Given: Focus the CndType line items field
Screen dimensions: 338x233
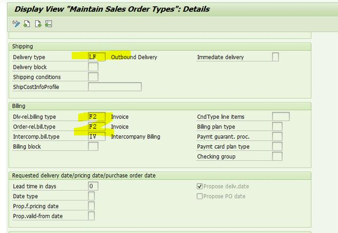Looking at the screenshot, I should click(x=280, y=117).
